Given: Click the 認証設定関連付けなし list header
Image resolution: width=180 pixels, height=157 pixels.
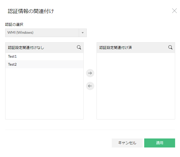Looking at the screenshot, I should coord(26,48).
